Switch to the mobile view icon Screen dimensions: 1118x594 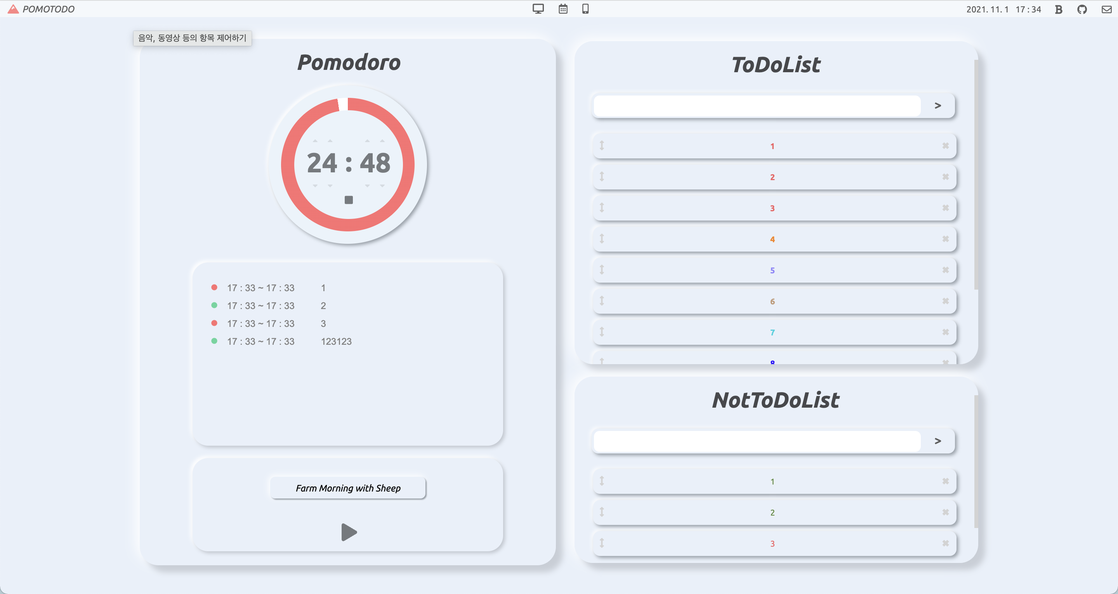[x=585, y=9]
